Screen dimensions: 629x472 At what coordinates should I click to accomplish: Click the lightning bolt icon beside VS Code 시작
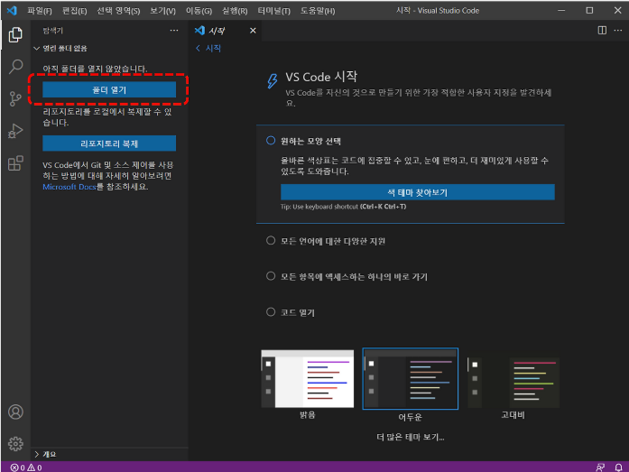pyautogui.click(x=273, y=80)
